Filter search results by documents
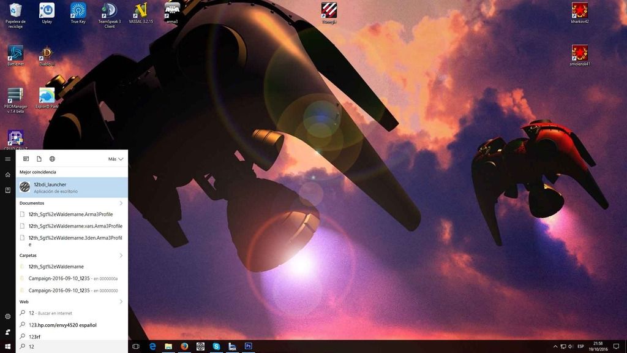The height and width of the screenshot is (353, 627). click(x=39, y=159)
